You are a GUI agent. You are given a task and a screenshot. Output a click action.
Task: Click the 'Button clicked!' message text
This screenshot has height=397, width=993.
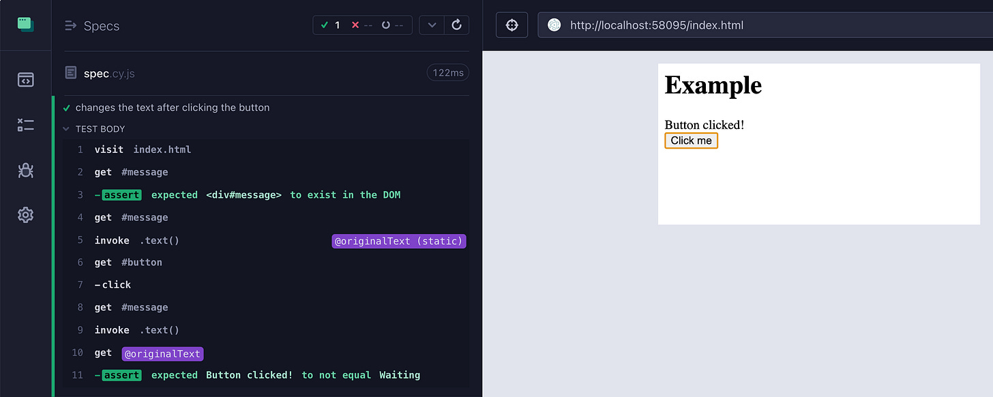(705, 125)
